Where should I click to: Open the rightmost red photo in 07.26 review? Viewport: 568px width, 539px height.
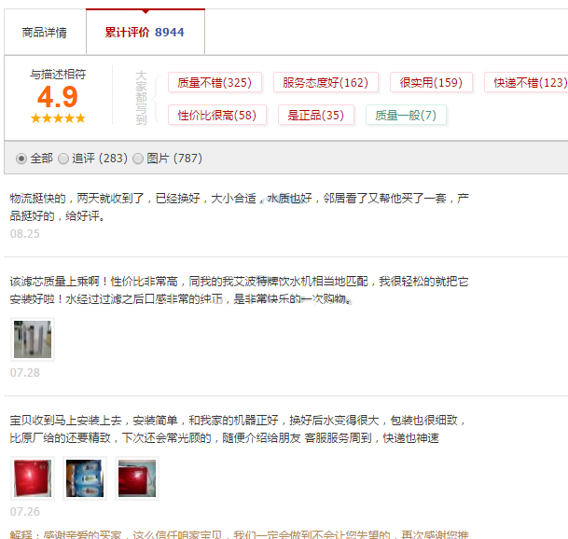click(136, 478)
